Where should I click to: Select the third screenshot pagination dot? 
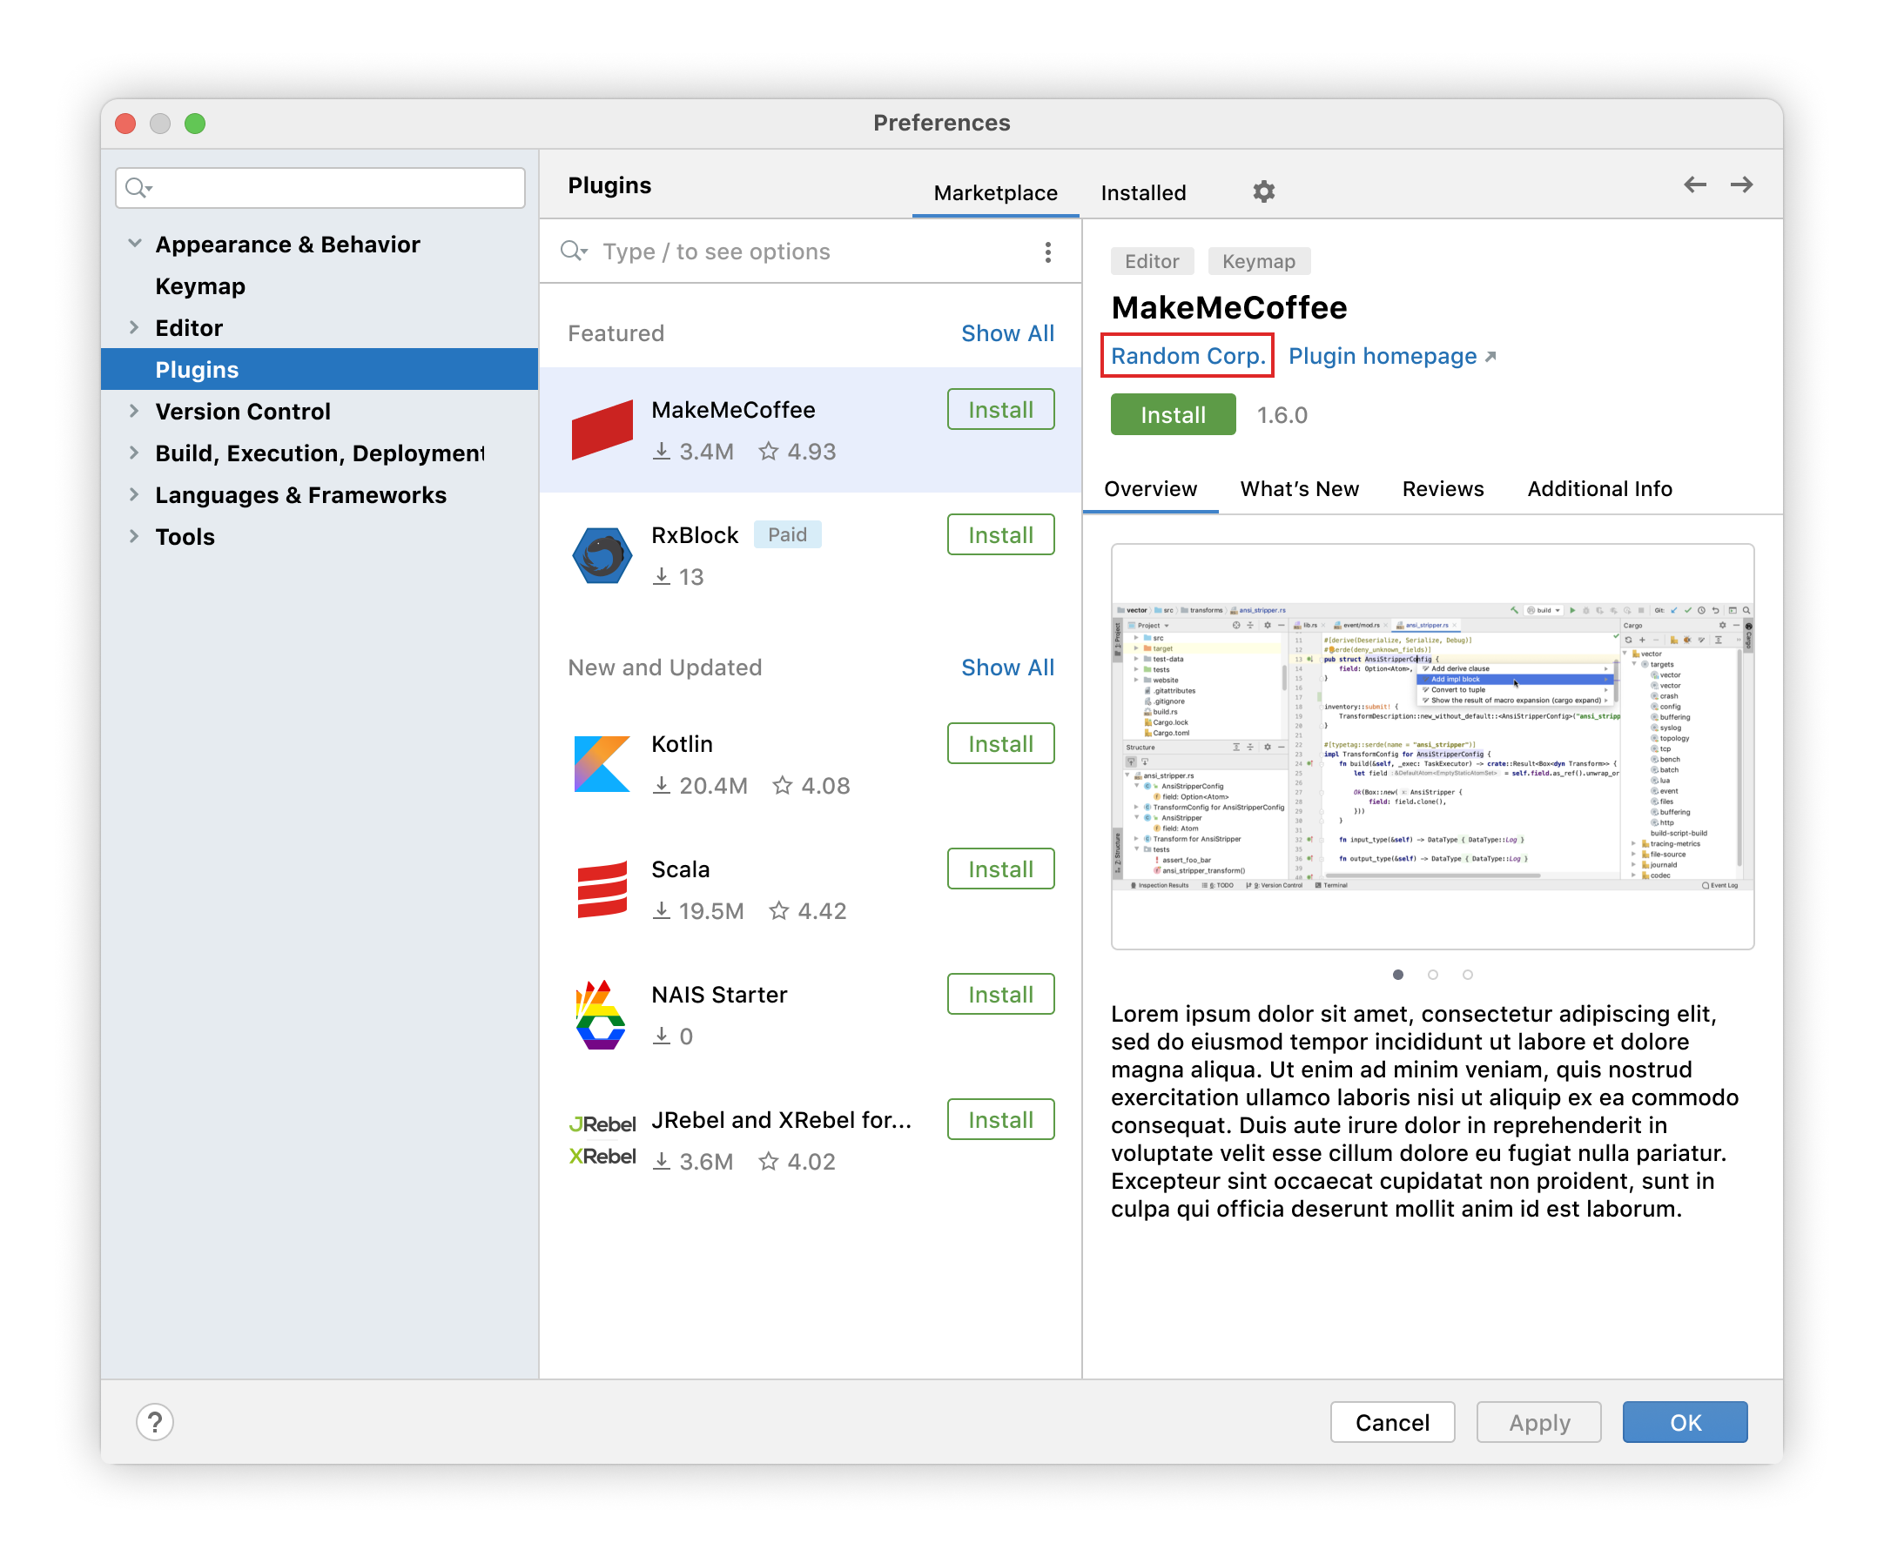(x=1468, y=975)
